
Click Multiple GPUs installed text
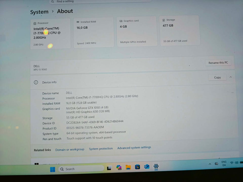tap(133, 42)
